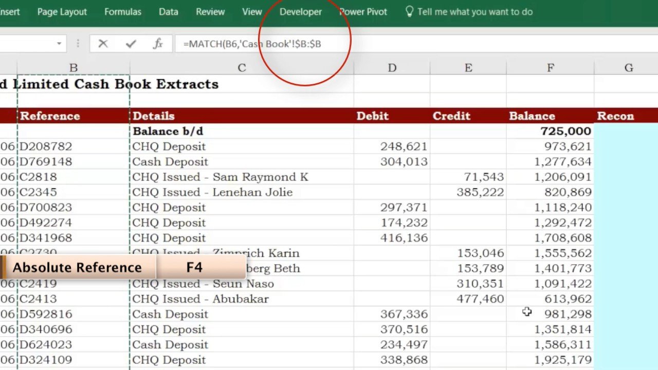This screenshot has width=658, height=370.
Task: Select reference cell C2818
Action: [74, 177]
